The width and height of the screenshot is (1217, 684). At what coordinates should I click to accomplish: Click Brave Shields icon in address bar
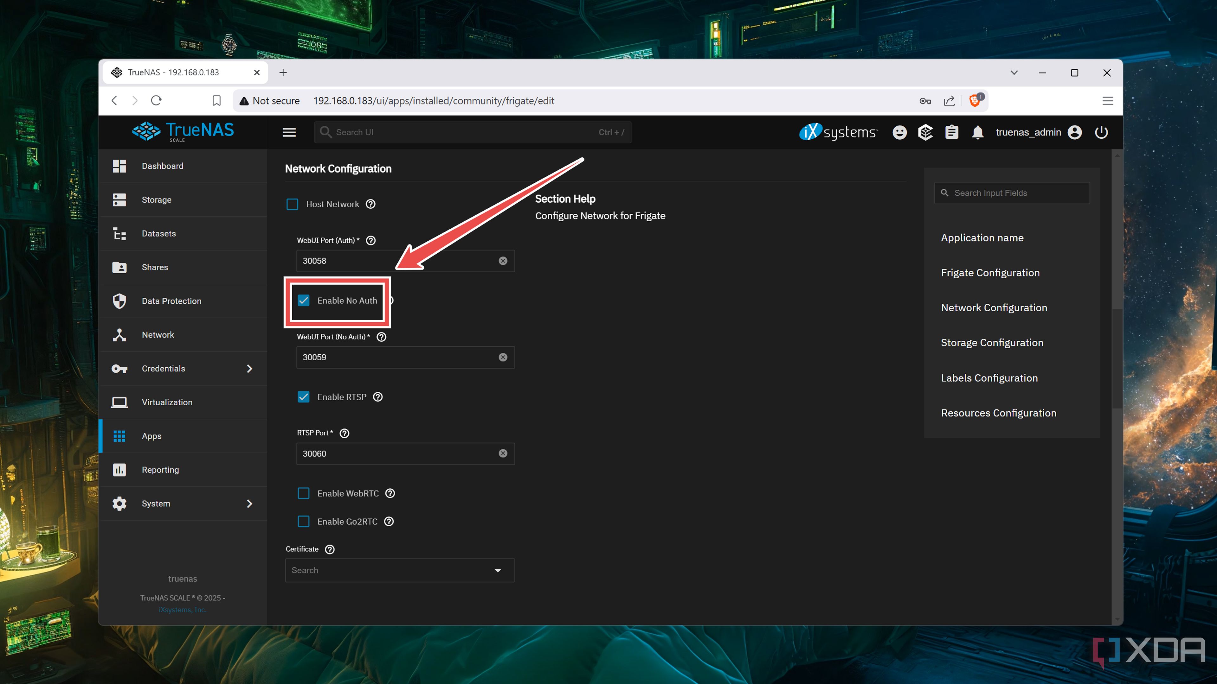974,101
